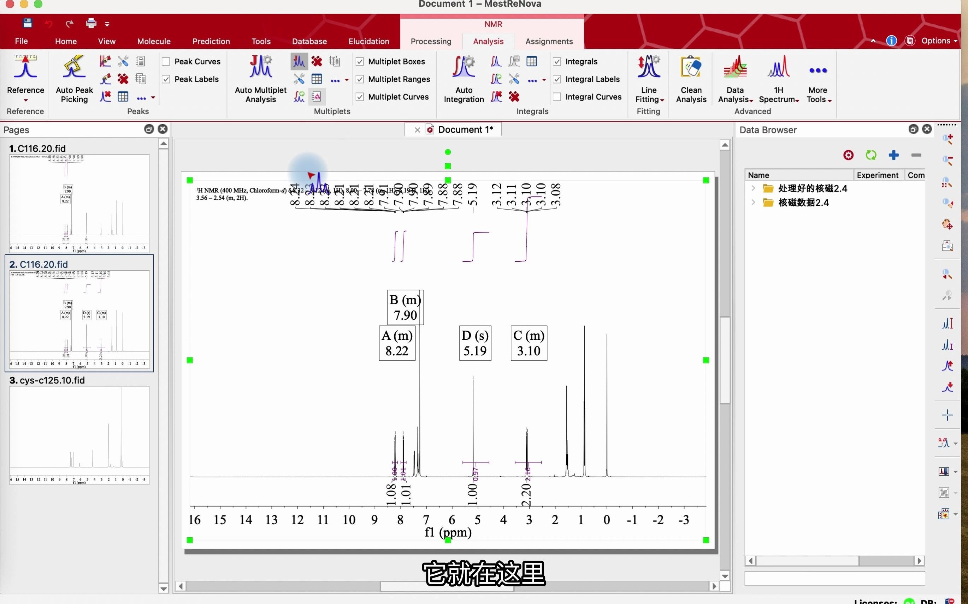Image resolution: width=968 pixels, height=604 pixels.
Task: Click the undo arrow
Action: (48, 24)
